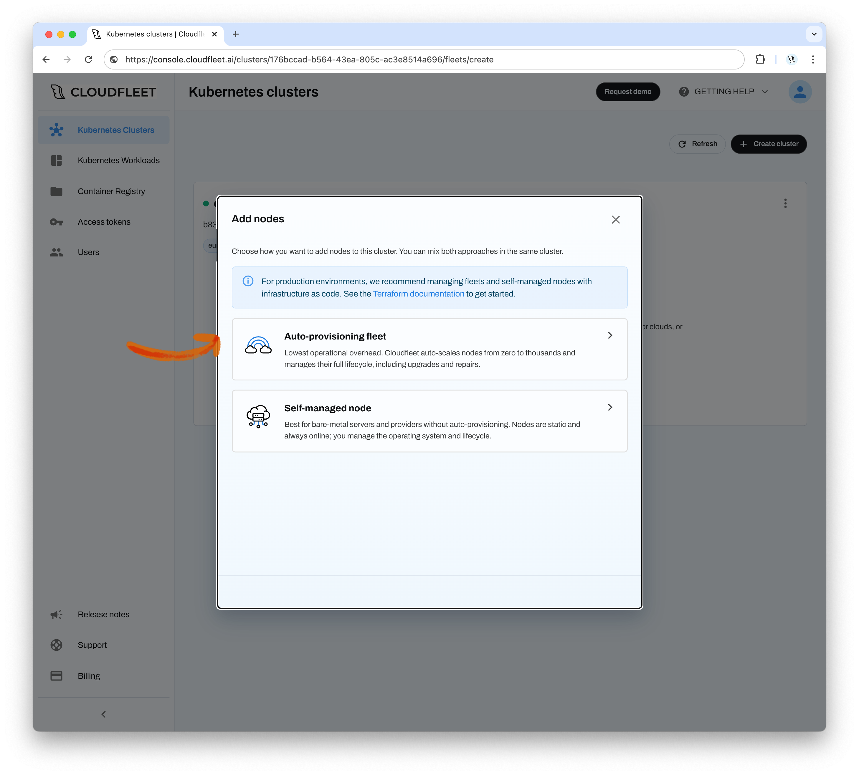The height and width of the screenshot is (775, 859).
Task: Click the Kubernetes clusters page heading
Action: (254, 92)
